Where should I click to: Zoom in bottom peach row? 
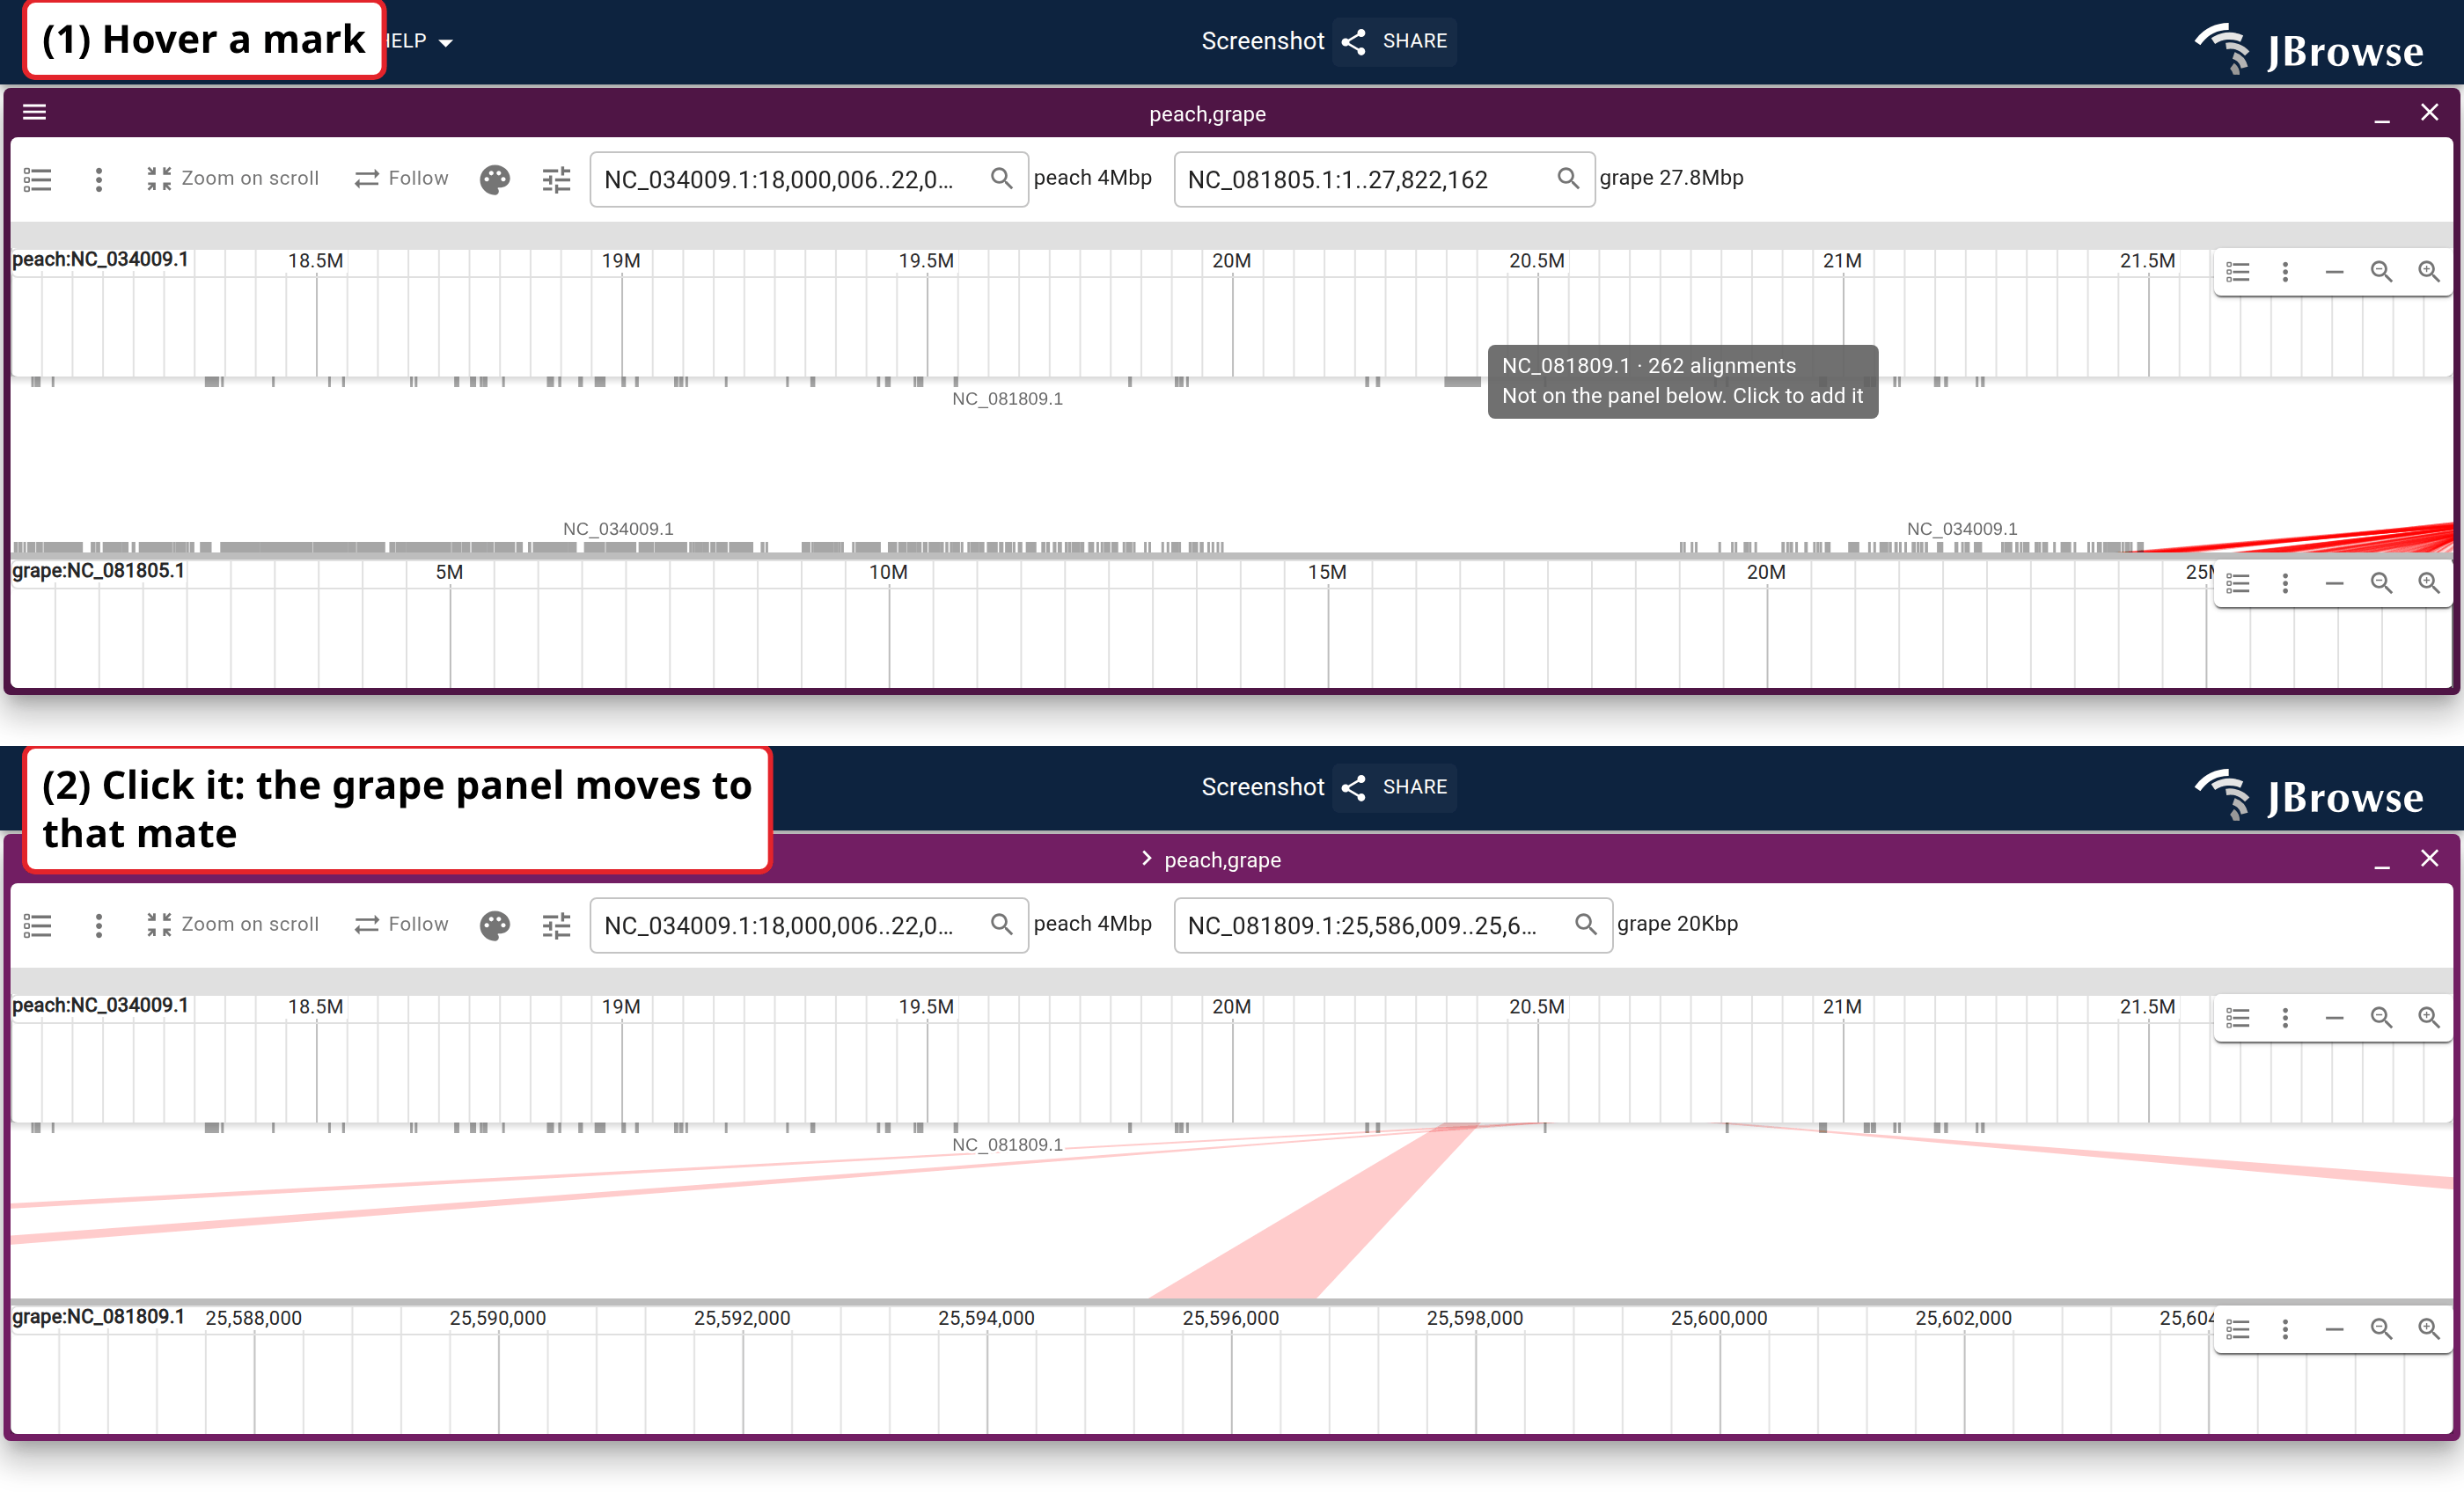(x=2429, y=1018)
